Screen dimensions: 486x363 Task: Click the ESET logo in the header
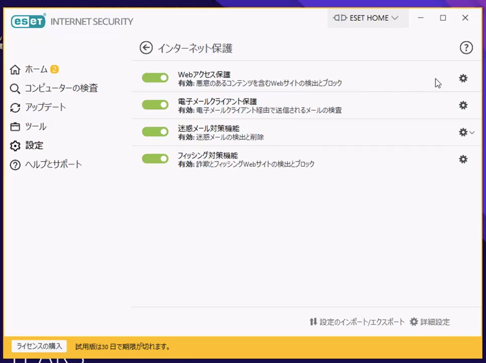point(28,21)
